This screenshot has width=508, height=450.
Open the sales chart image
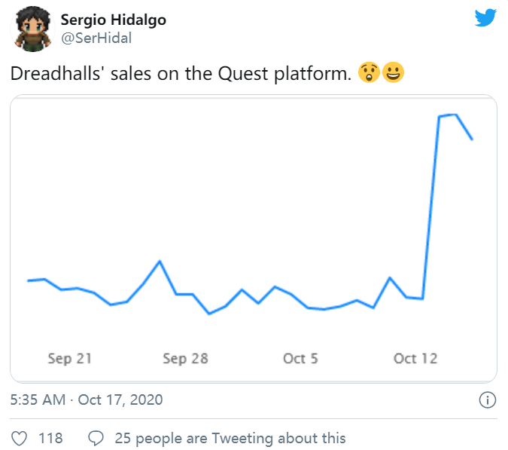point(254,238)
